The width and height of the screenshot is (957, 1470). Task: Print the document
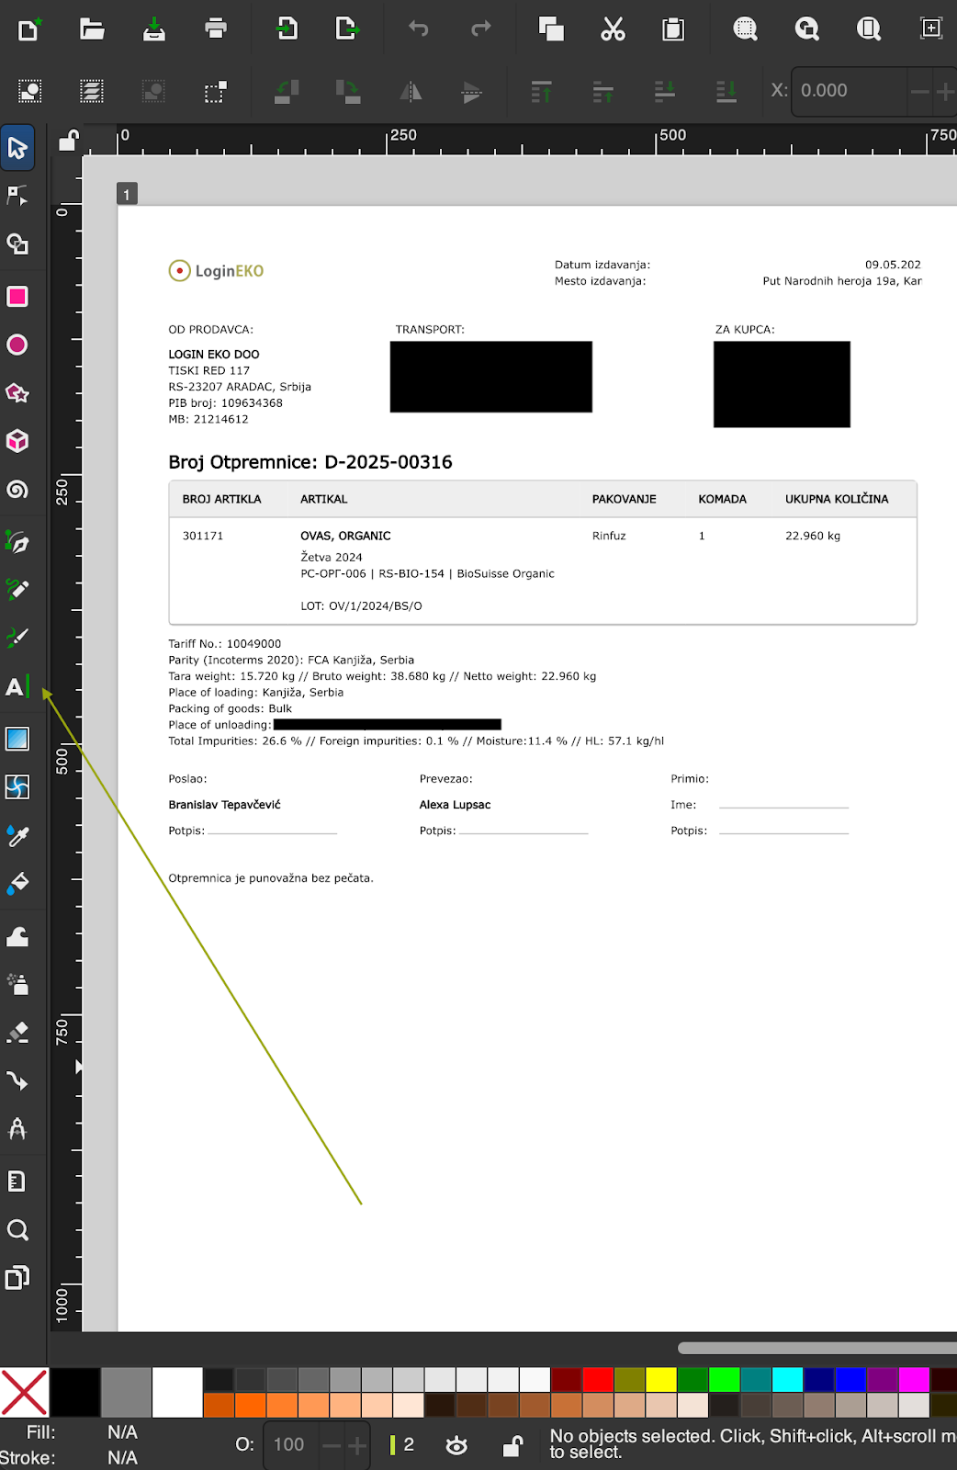[x=216, y=29]
